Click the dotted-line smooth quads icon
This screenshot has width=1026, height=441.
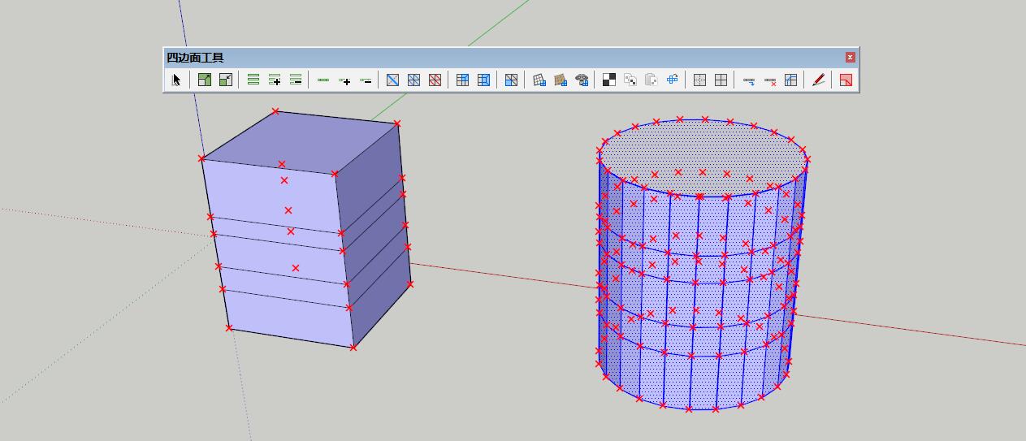[699, 80]
